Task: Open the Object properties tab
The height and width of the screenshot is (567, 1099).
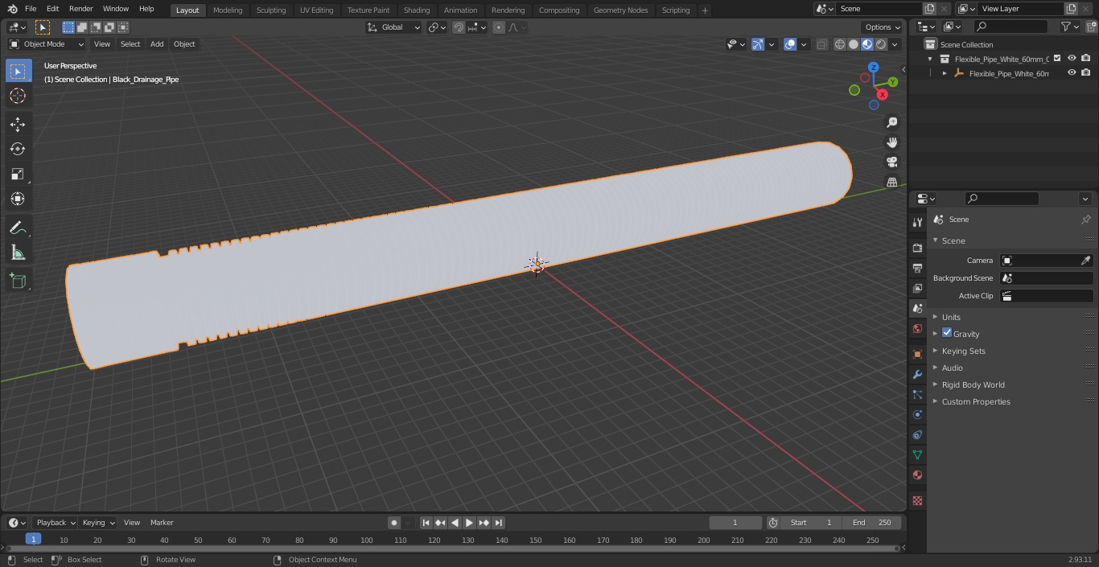Action: pos(917,354)
